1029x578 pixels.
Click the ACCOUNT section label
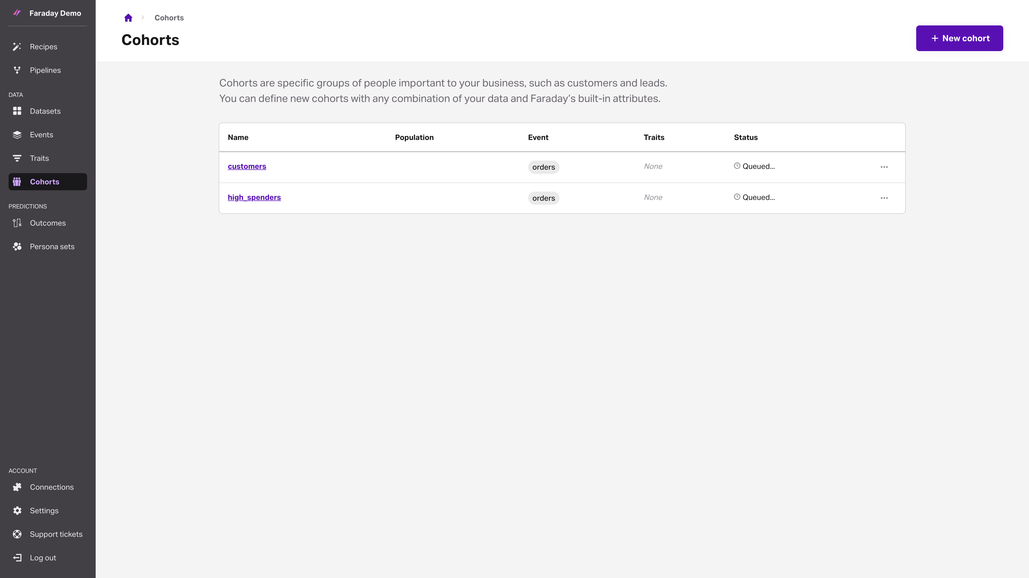23,471
